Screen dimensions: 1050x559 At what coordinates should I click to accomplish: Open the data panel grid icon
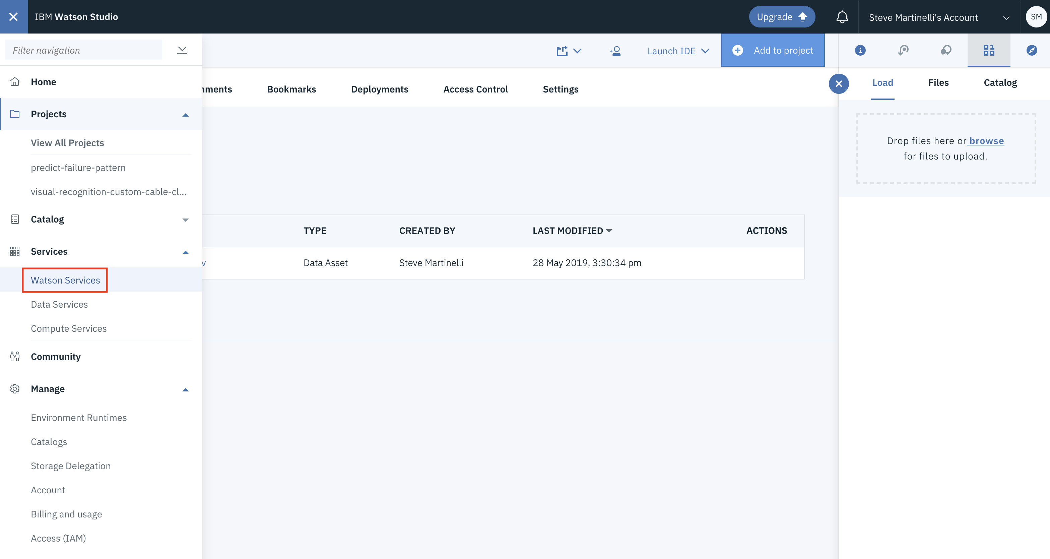(988, 50)
